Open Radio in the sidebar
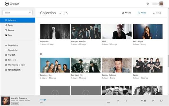Screen dimensions: 169x106 pyautogui.click(x=17, y=25)
